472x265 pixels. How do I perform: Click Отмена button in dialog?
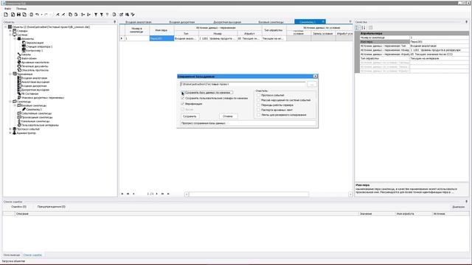click(228, 116)
